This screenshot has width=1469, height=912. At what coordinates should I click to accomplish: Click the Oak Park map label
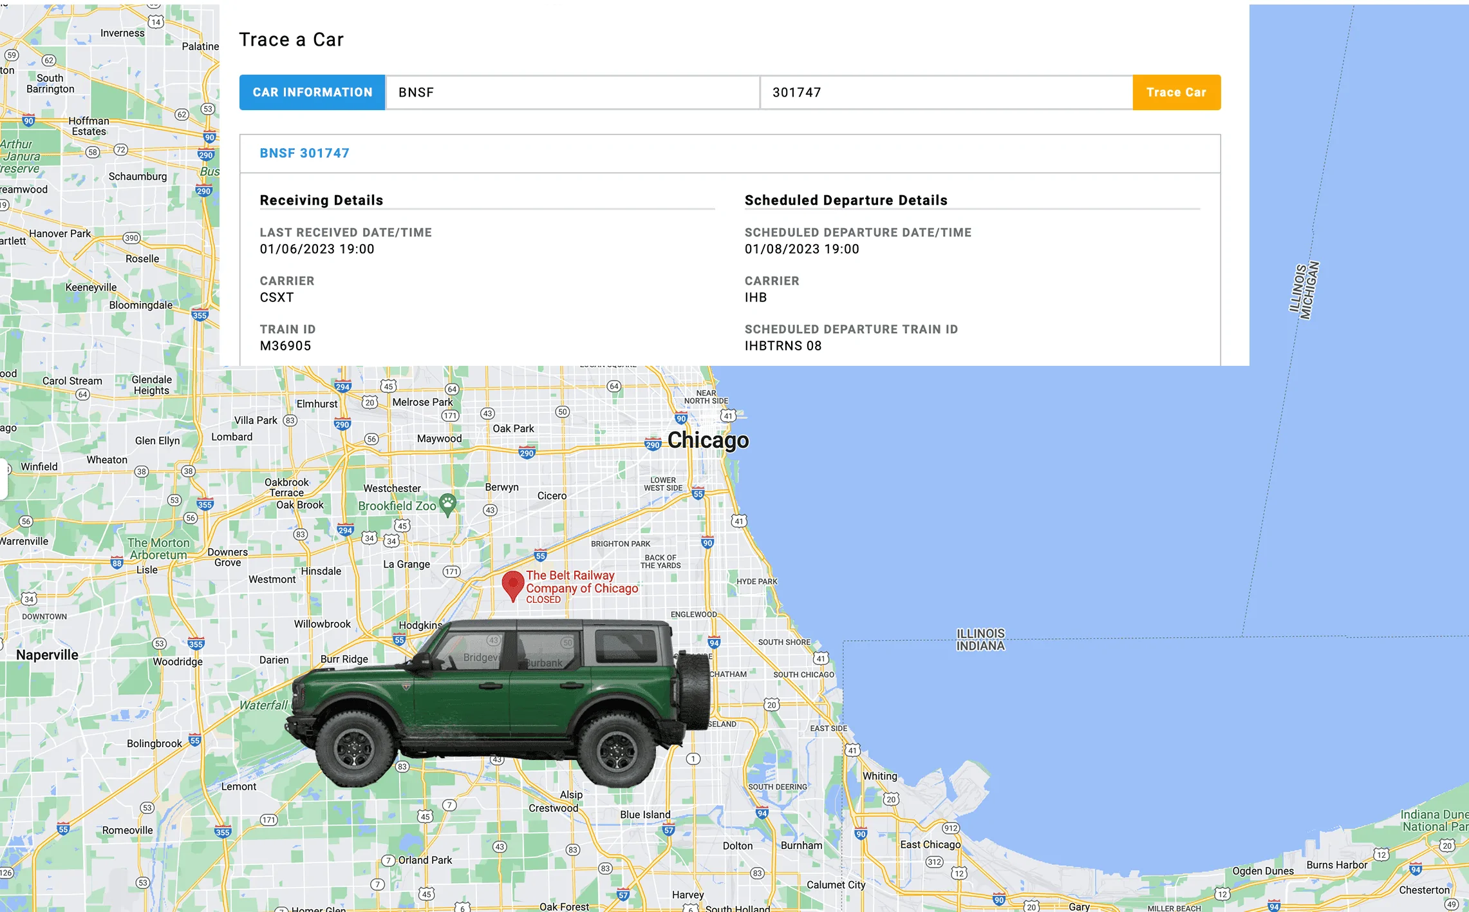click(x=513, y=429)
